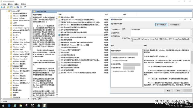193x108 pixels.
Task: Expand the Microsoft User Experience node
Action: coord(9,28)
